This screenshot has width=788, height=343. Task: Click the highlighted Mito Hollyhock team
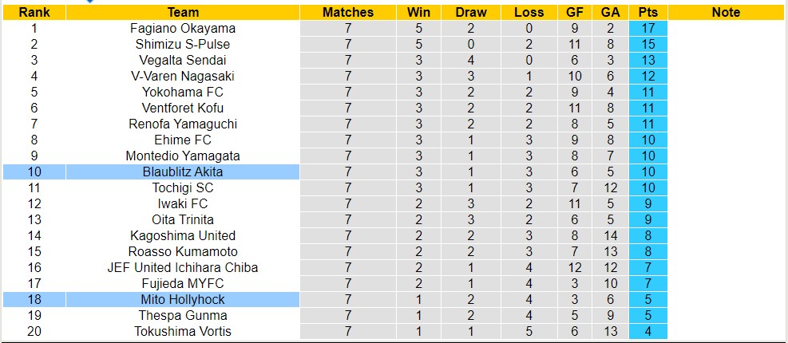pos(183,299)
